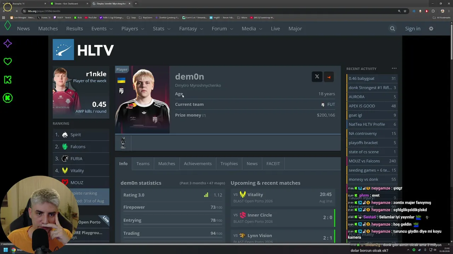
Task: Click the orange icon button beside X
Action: coord(329,77)
